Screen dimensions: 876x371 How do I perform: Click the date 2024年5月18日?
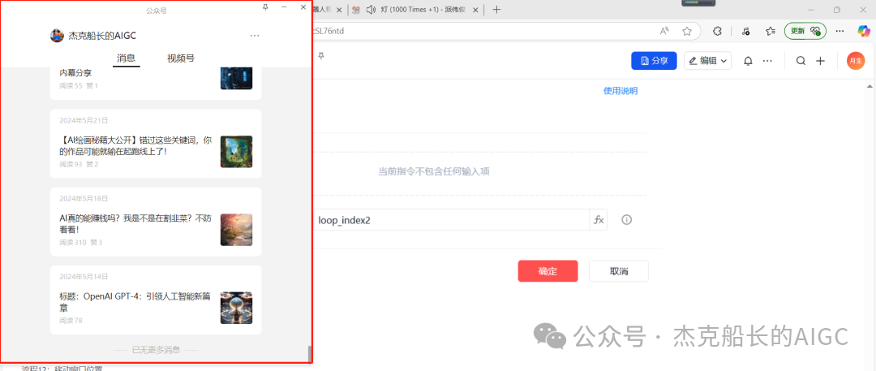point(84,199)
